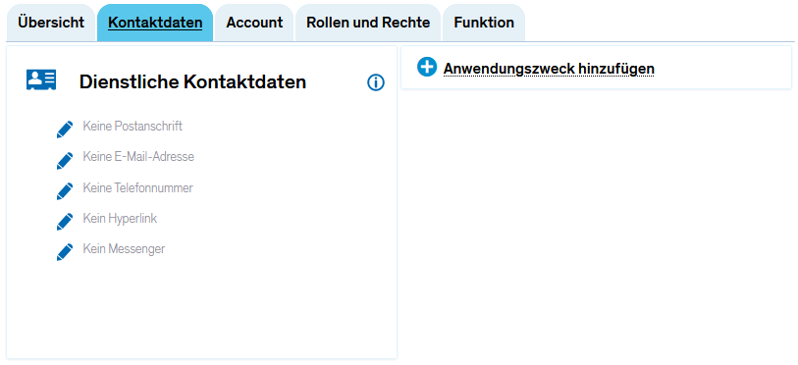Switch to the Account tab
This screenshot has width=798, height=365.
pyautogui.click(x=254, y=23)
